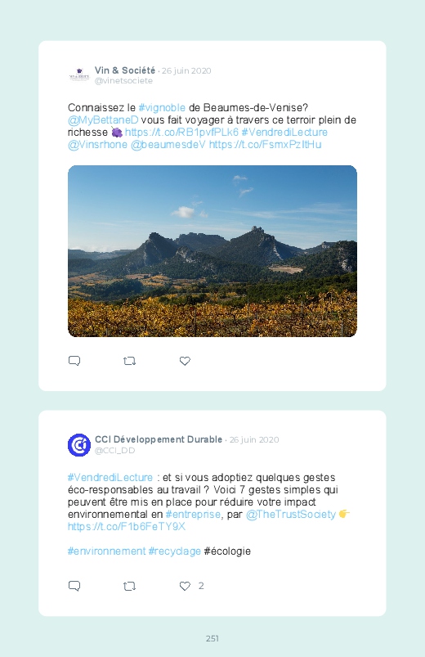Click the CCI Développement Durable avatar
Viewport: 425px width, 657px height.
79,445
